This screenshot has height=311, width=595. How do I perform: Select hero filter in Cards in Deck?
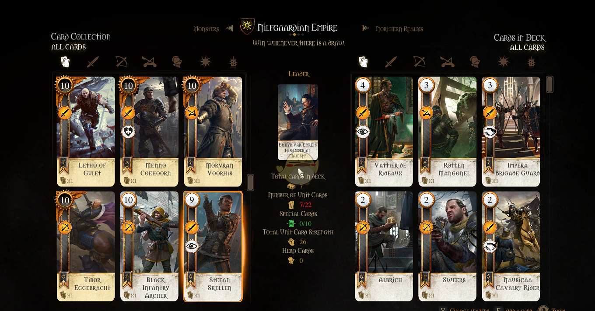click(x=475, y=62)
